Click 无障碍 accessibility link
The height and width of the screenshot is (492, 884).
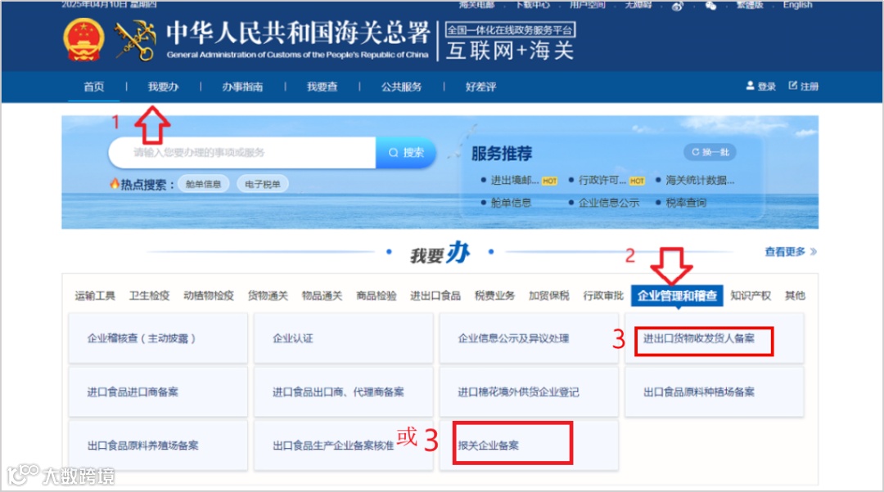point(638,5)
